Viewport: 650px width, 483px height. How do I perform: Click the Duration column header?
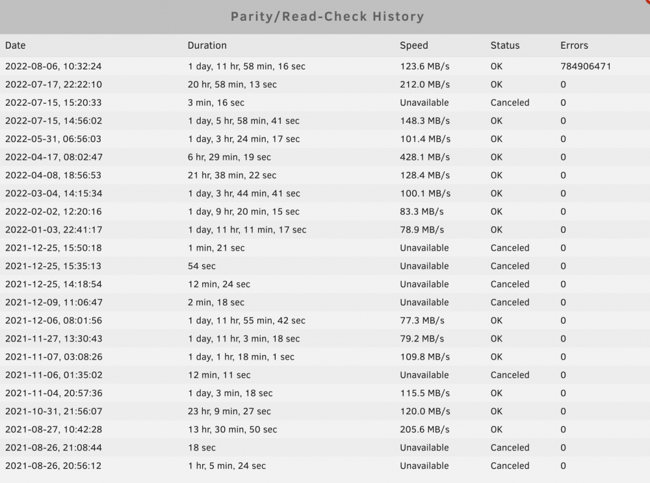(207, 45)
